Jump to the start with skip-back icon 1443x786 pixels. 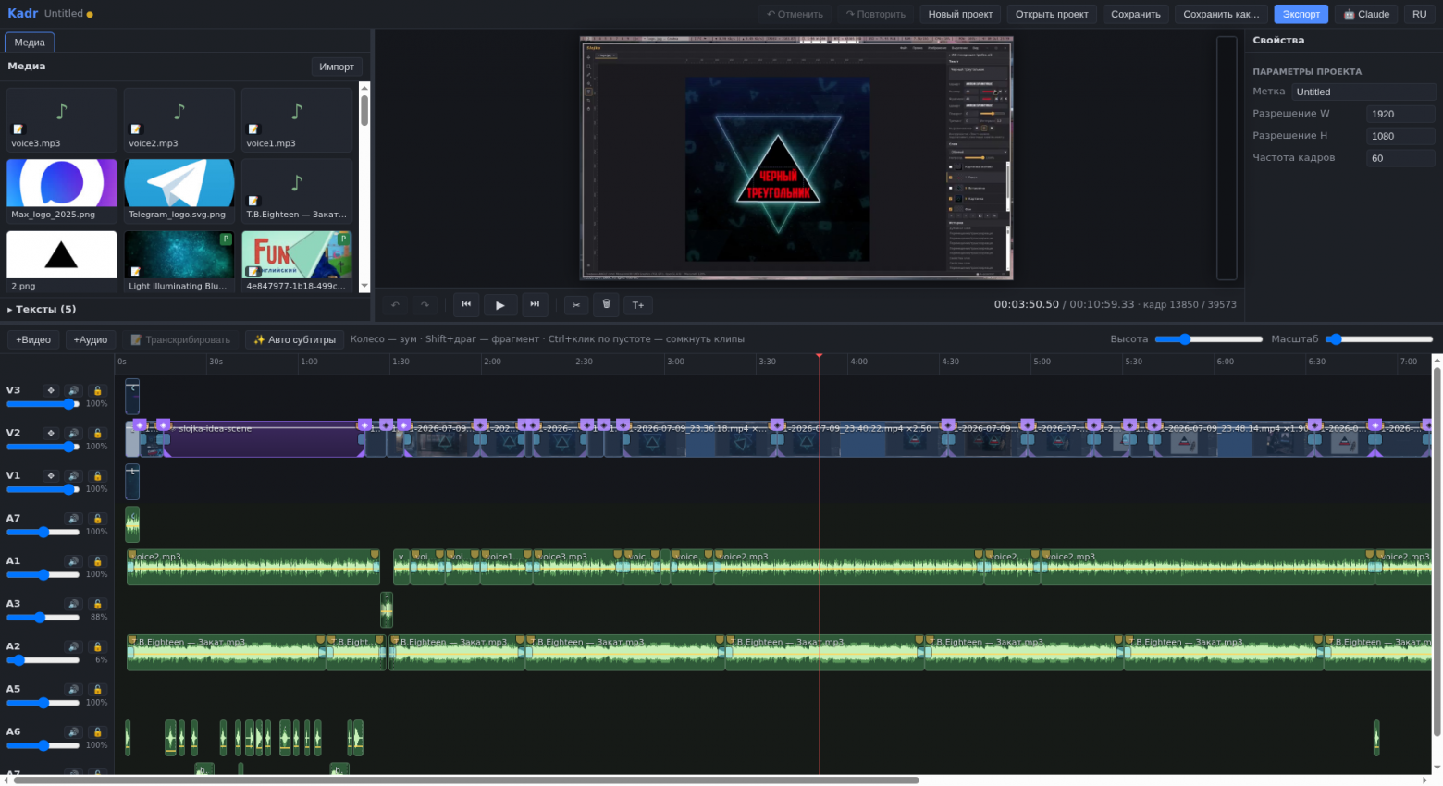coord(466,305)
